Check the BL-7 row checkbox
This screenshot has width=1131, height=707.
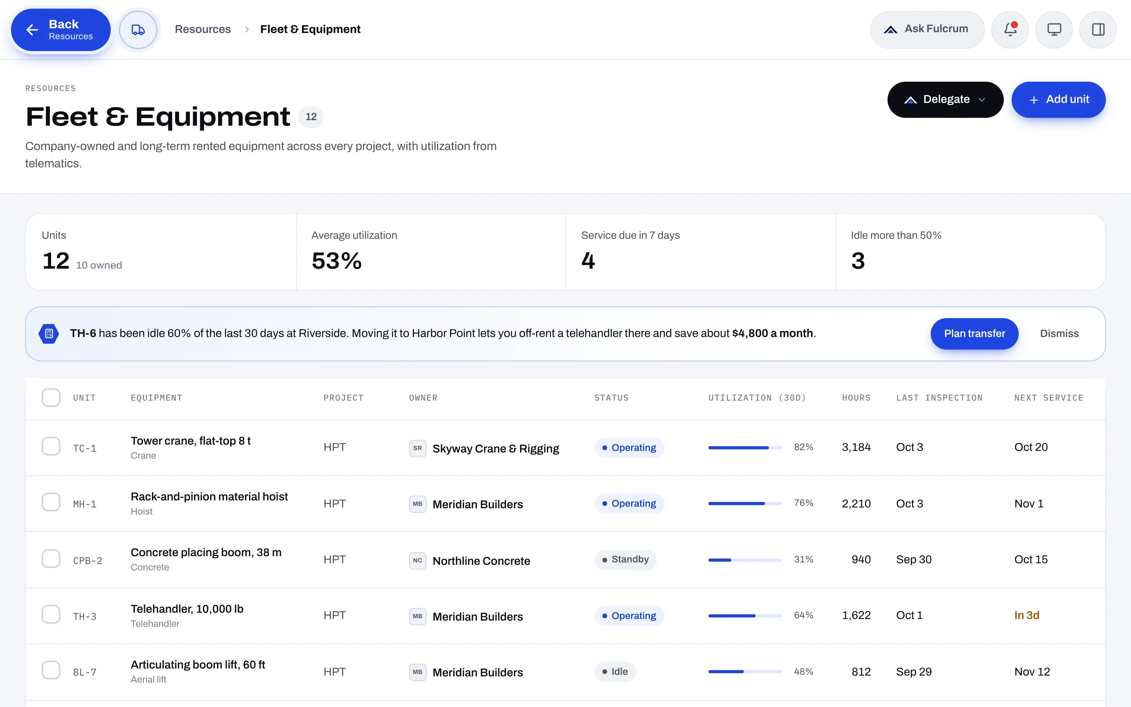51,670
